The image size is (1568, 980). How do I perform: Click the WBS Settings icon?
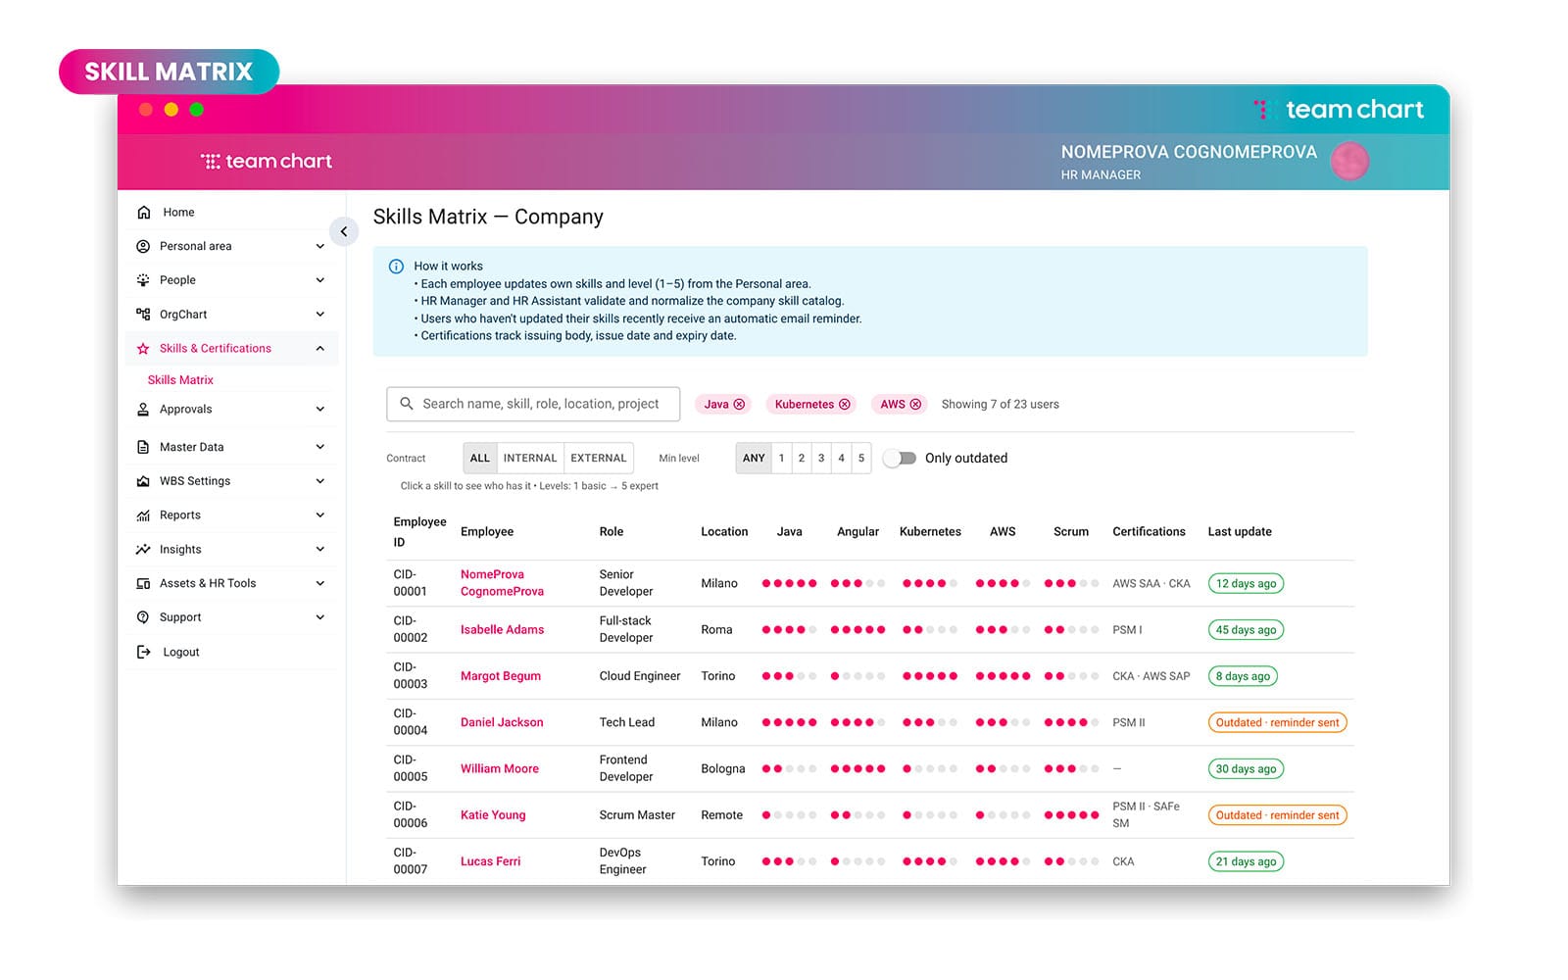pos(143,481)
